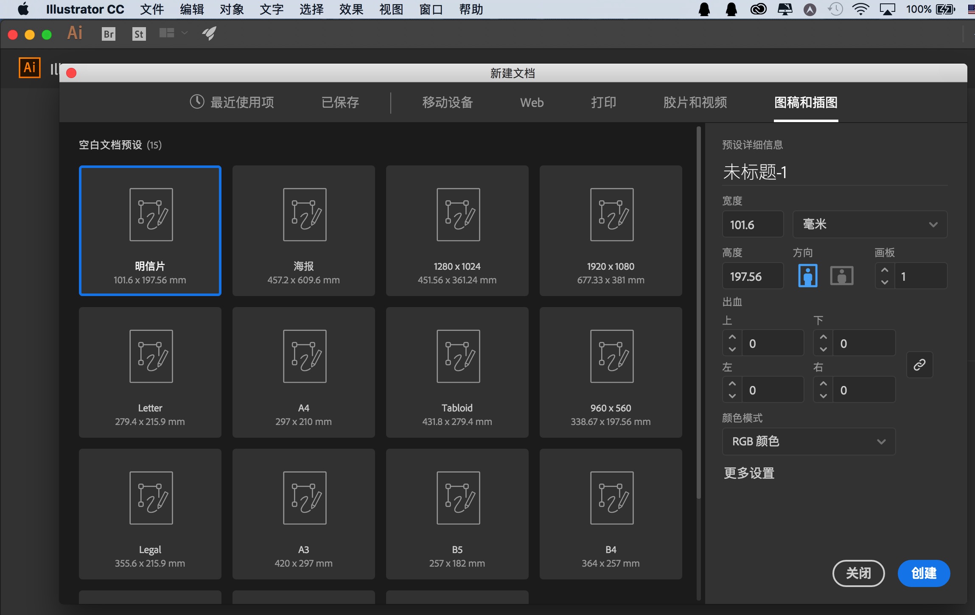Click the Adobe Bridge icon

tap(109, 33)
